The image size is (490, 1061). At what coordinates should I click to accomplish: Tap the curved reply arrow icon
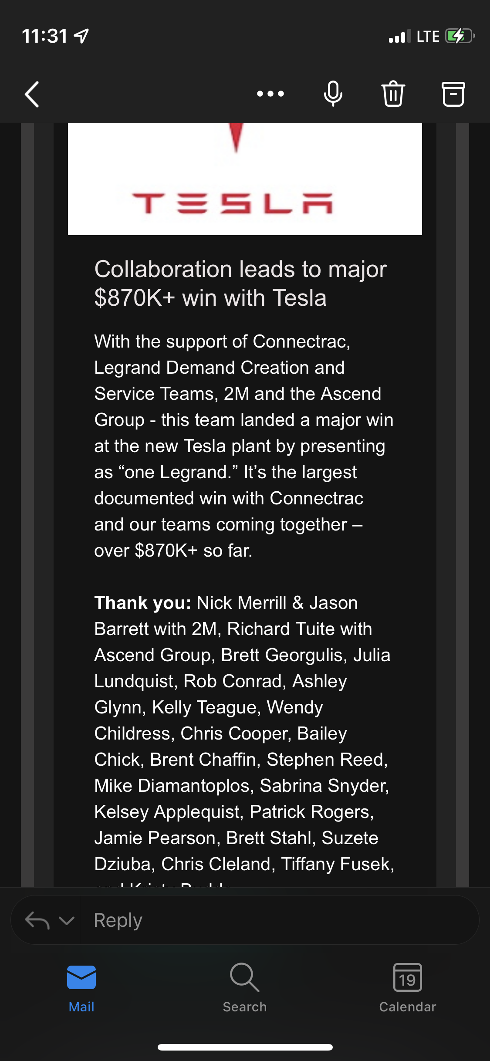pos(37,920)
